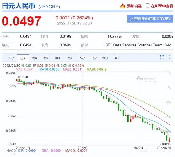Click the 0.0558 high marker on chart
This screenshot has width=175, height=157.
pyautogui.click(x=23, y=77)
